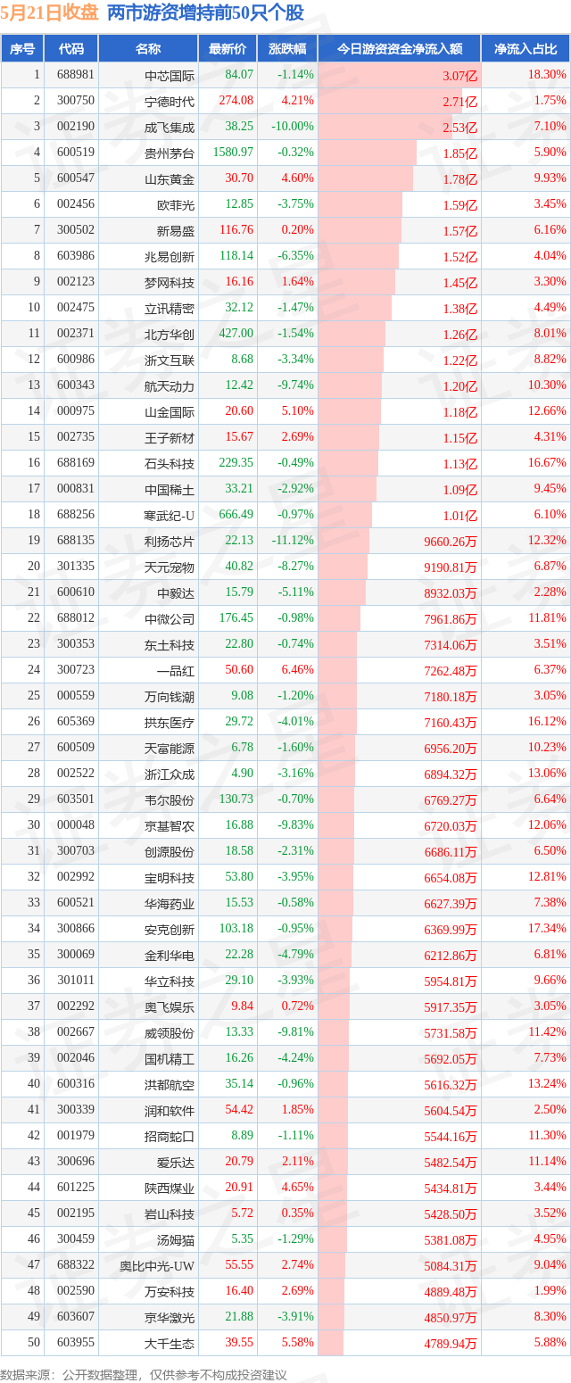Click the 代码 column header

click(x=70, y=49)
